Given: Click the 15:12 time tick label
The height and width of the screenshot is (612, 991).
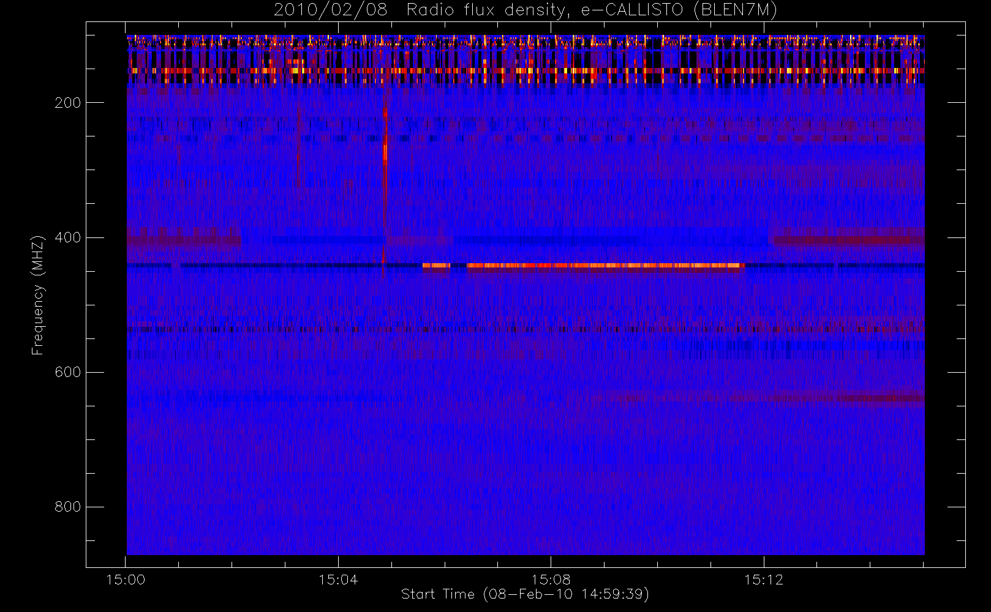Looking at the screenshot, I should (764, 580).
